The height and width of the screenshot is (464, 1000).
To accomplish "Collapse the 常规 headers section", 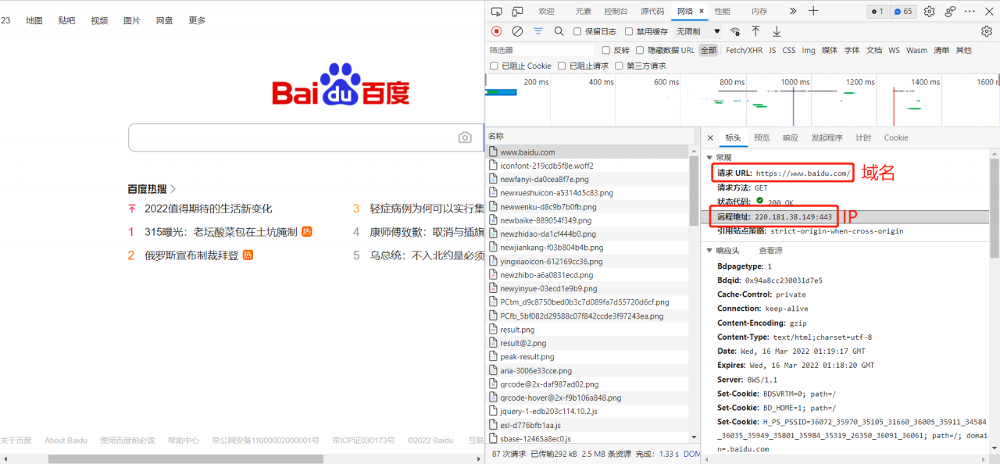I will pos(709,155).
